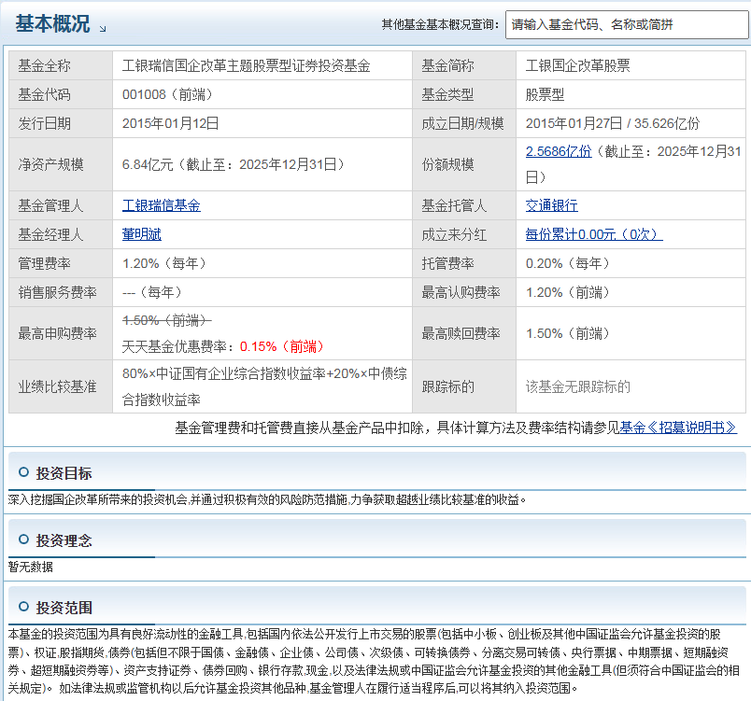Select the 基金全称 label cell
The width and height of the screenshot is (751, 701).
pos(61,65)
